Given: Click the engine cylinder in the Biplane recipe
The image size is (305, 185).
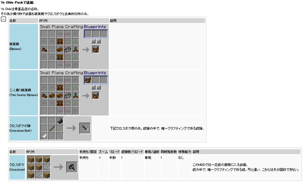Looking at the screenshot, I should 68,50.
